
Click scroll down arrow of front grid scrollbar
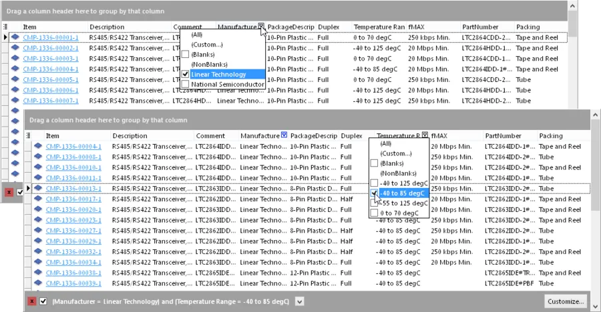[595, 307]
